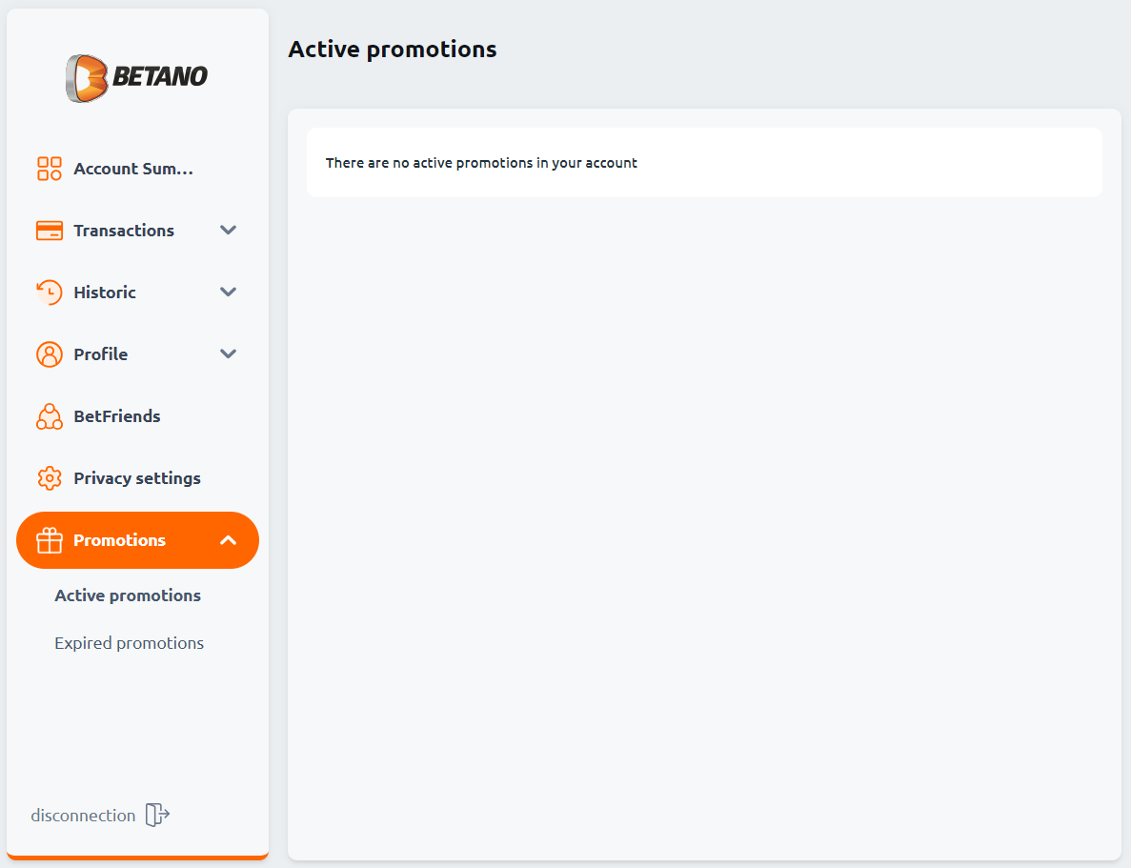The width and height of the screenshot is (1131, 868).
Task: Expand the Profile chevron
Action: [x=228, y=353]
